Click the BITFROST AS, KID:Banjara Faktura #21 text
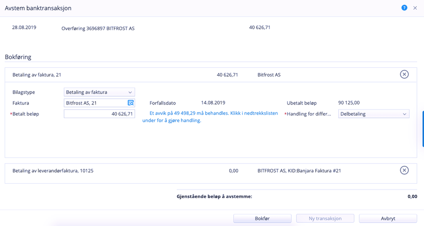 click(x=299, y=171)
